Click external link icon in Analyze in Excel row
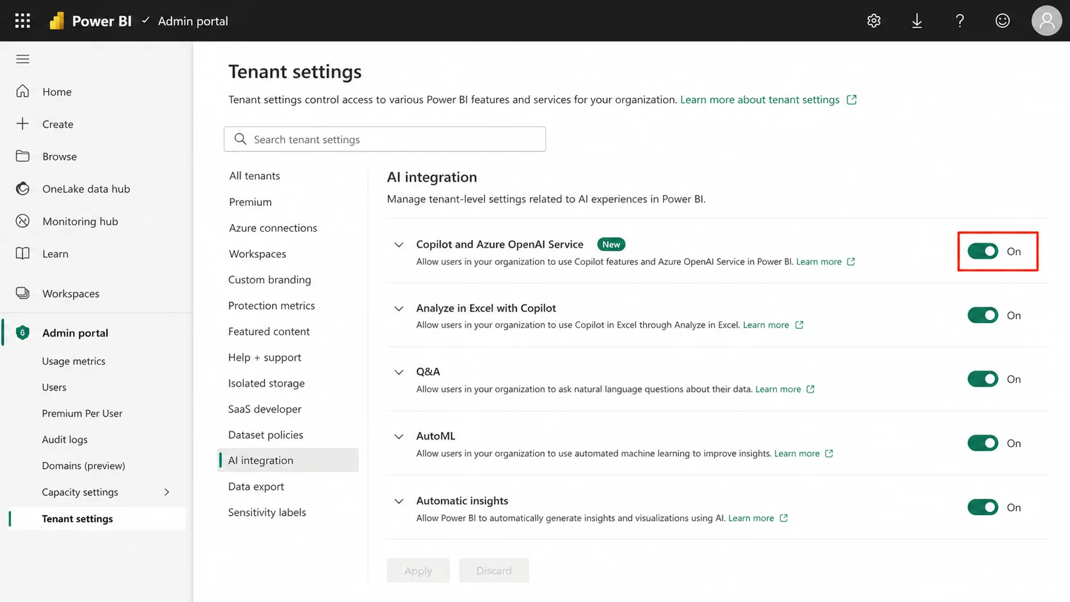This screenshot has width=1070, height=602. [799, 325]
